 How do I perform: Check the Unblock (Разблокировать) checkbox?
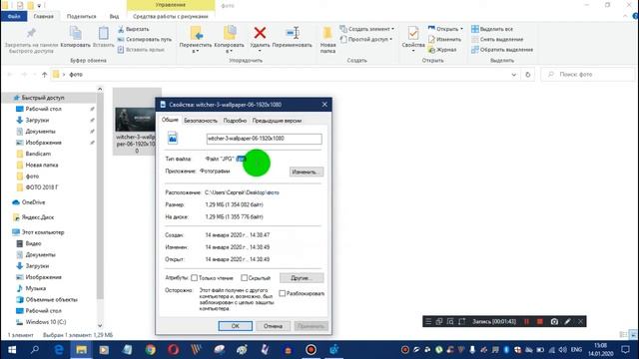[x=282, y=293]
